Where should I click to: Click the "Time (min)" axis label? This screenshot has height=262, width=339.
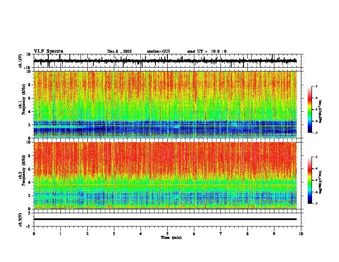click(171, 238)
